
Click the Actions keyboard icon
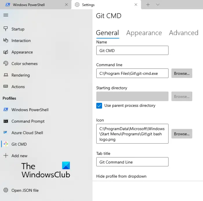6,86
